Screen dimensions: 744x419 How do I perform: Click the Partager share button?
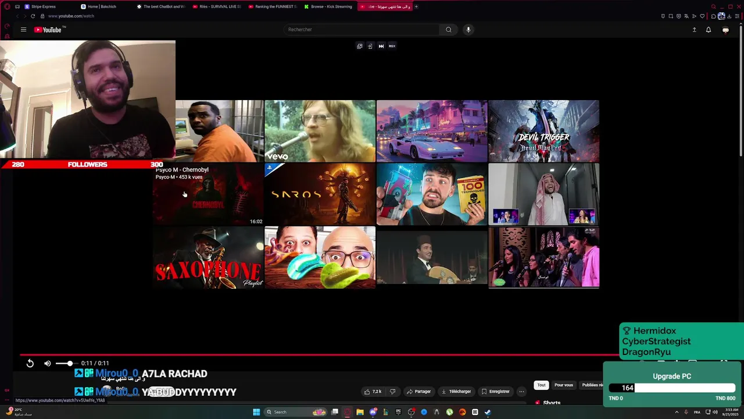tap(419, 392)
